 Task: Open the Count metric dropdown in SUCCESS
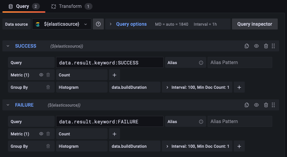click(82, 75)
